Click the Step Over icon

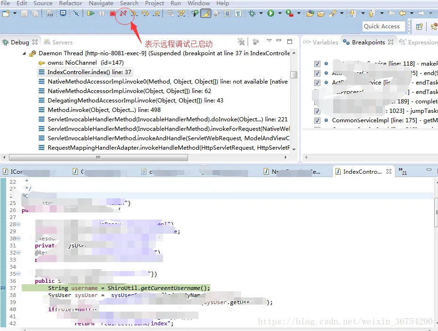pos(145,13)
